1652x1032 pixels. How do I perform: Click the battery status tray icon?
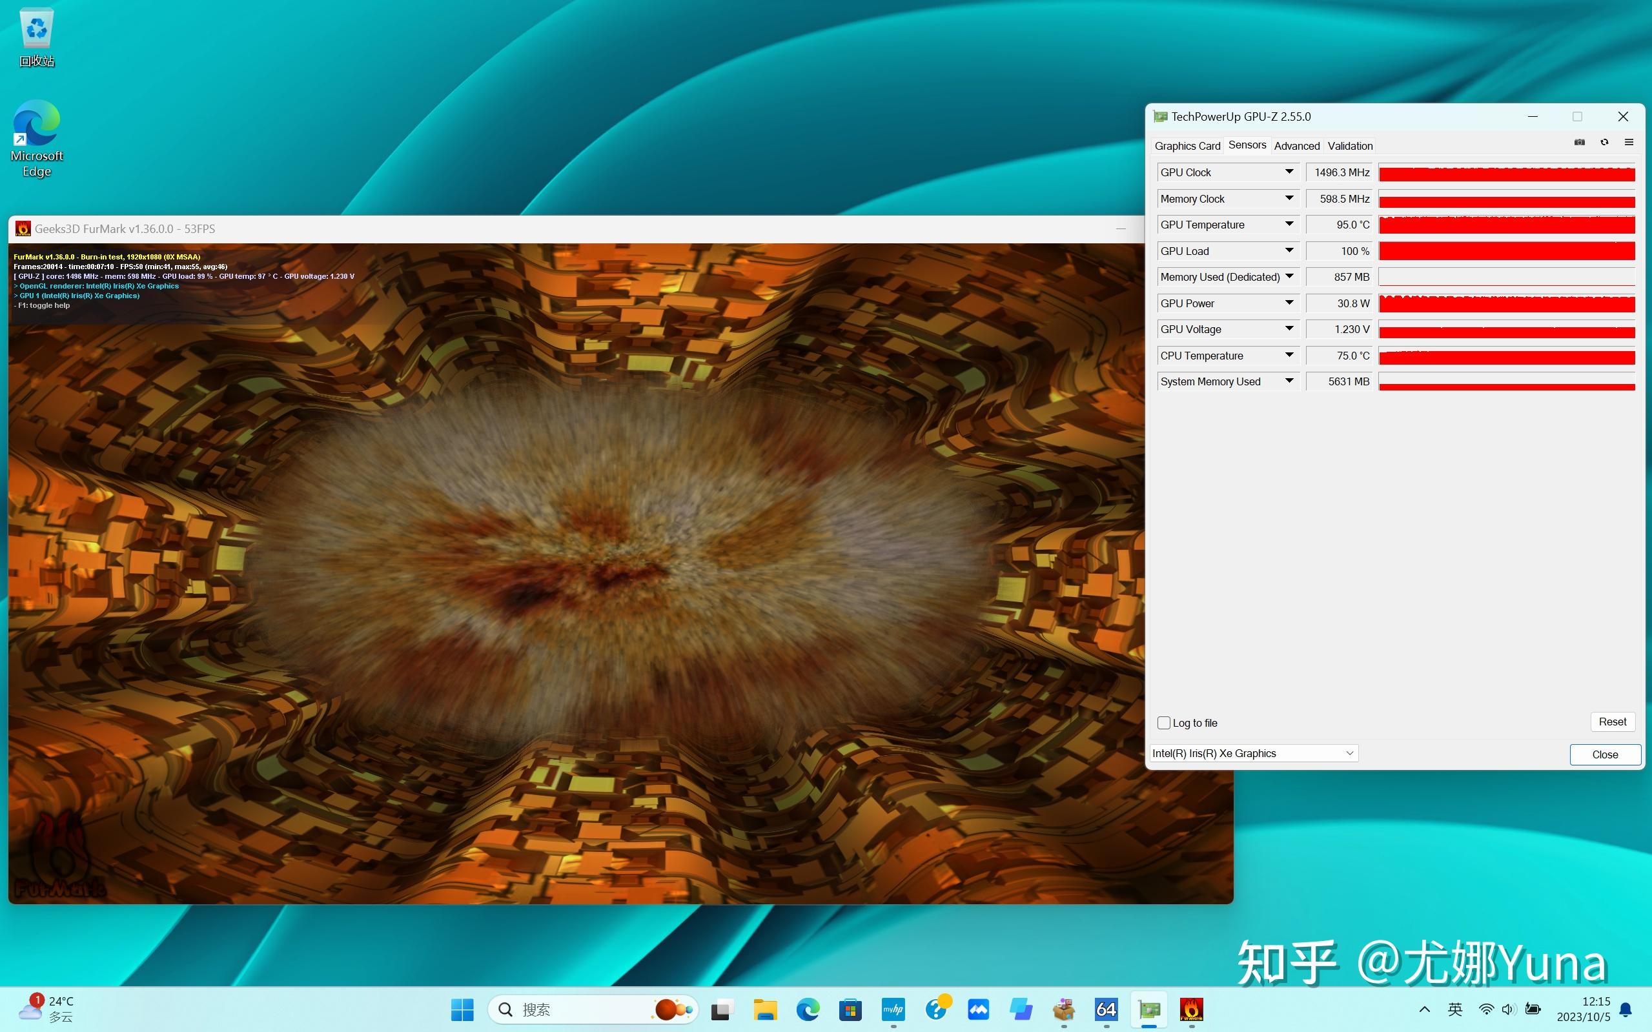(1533, 1009)
